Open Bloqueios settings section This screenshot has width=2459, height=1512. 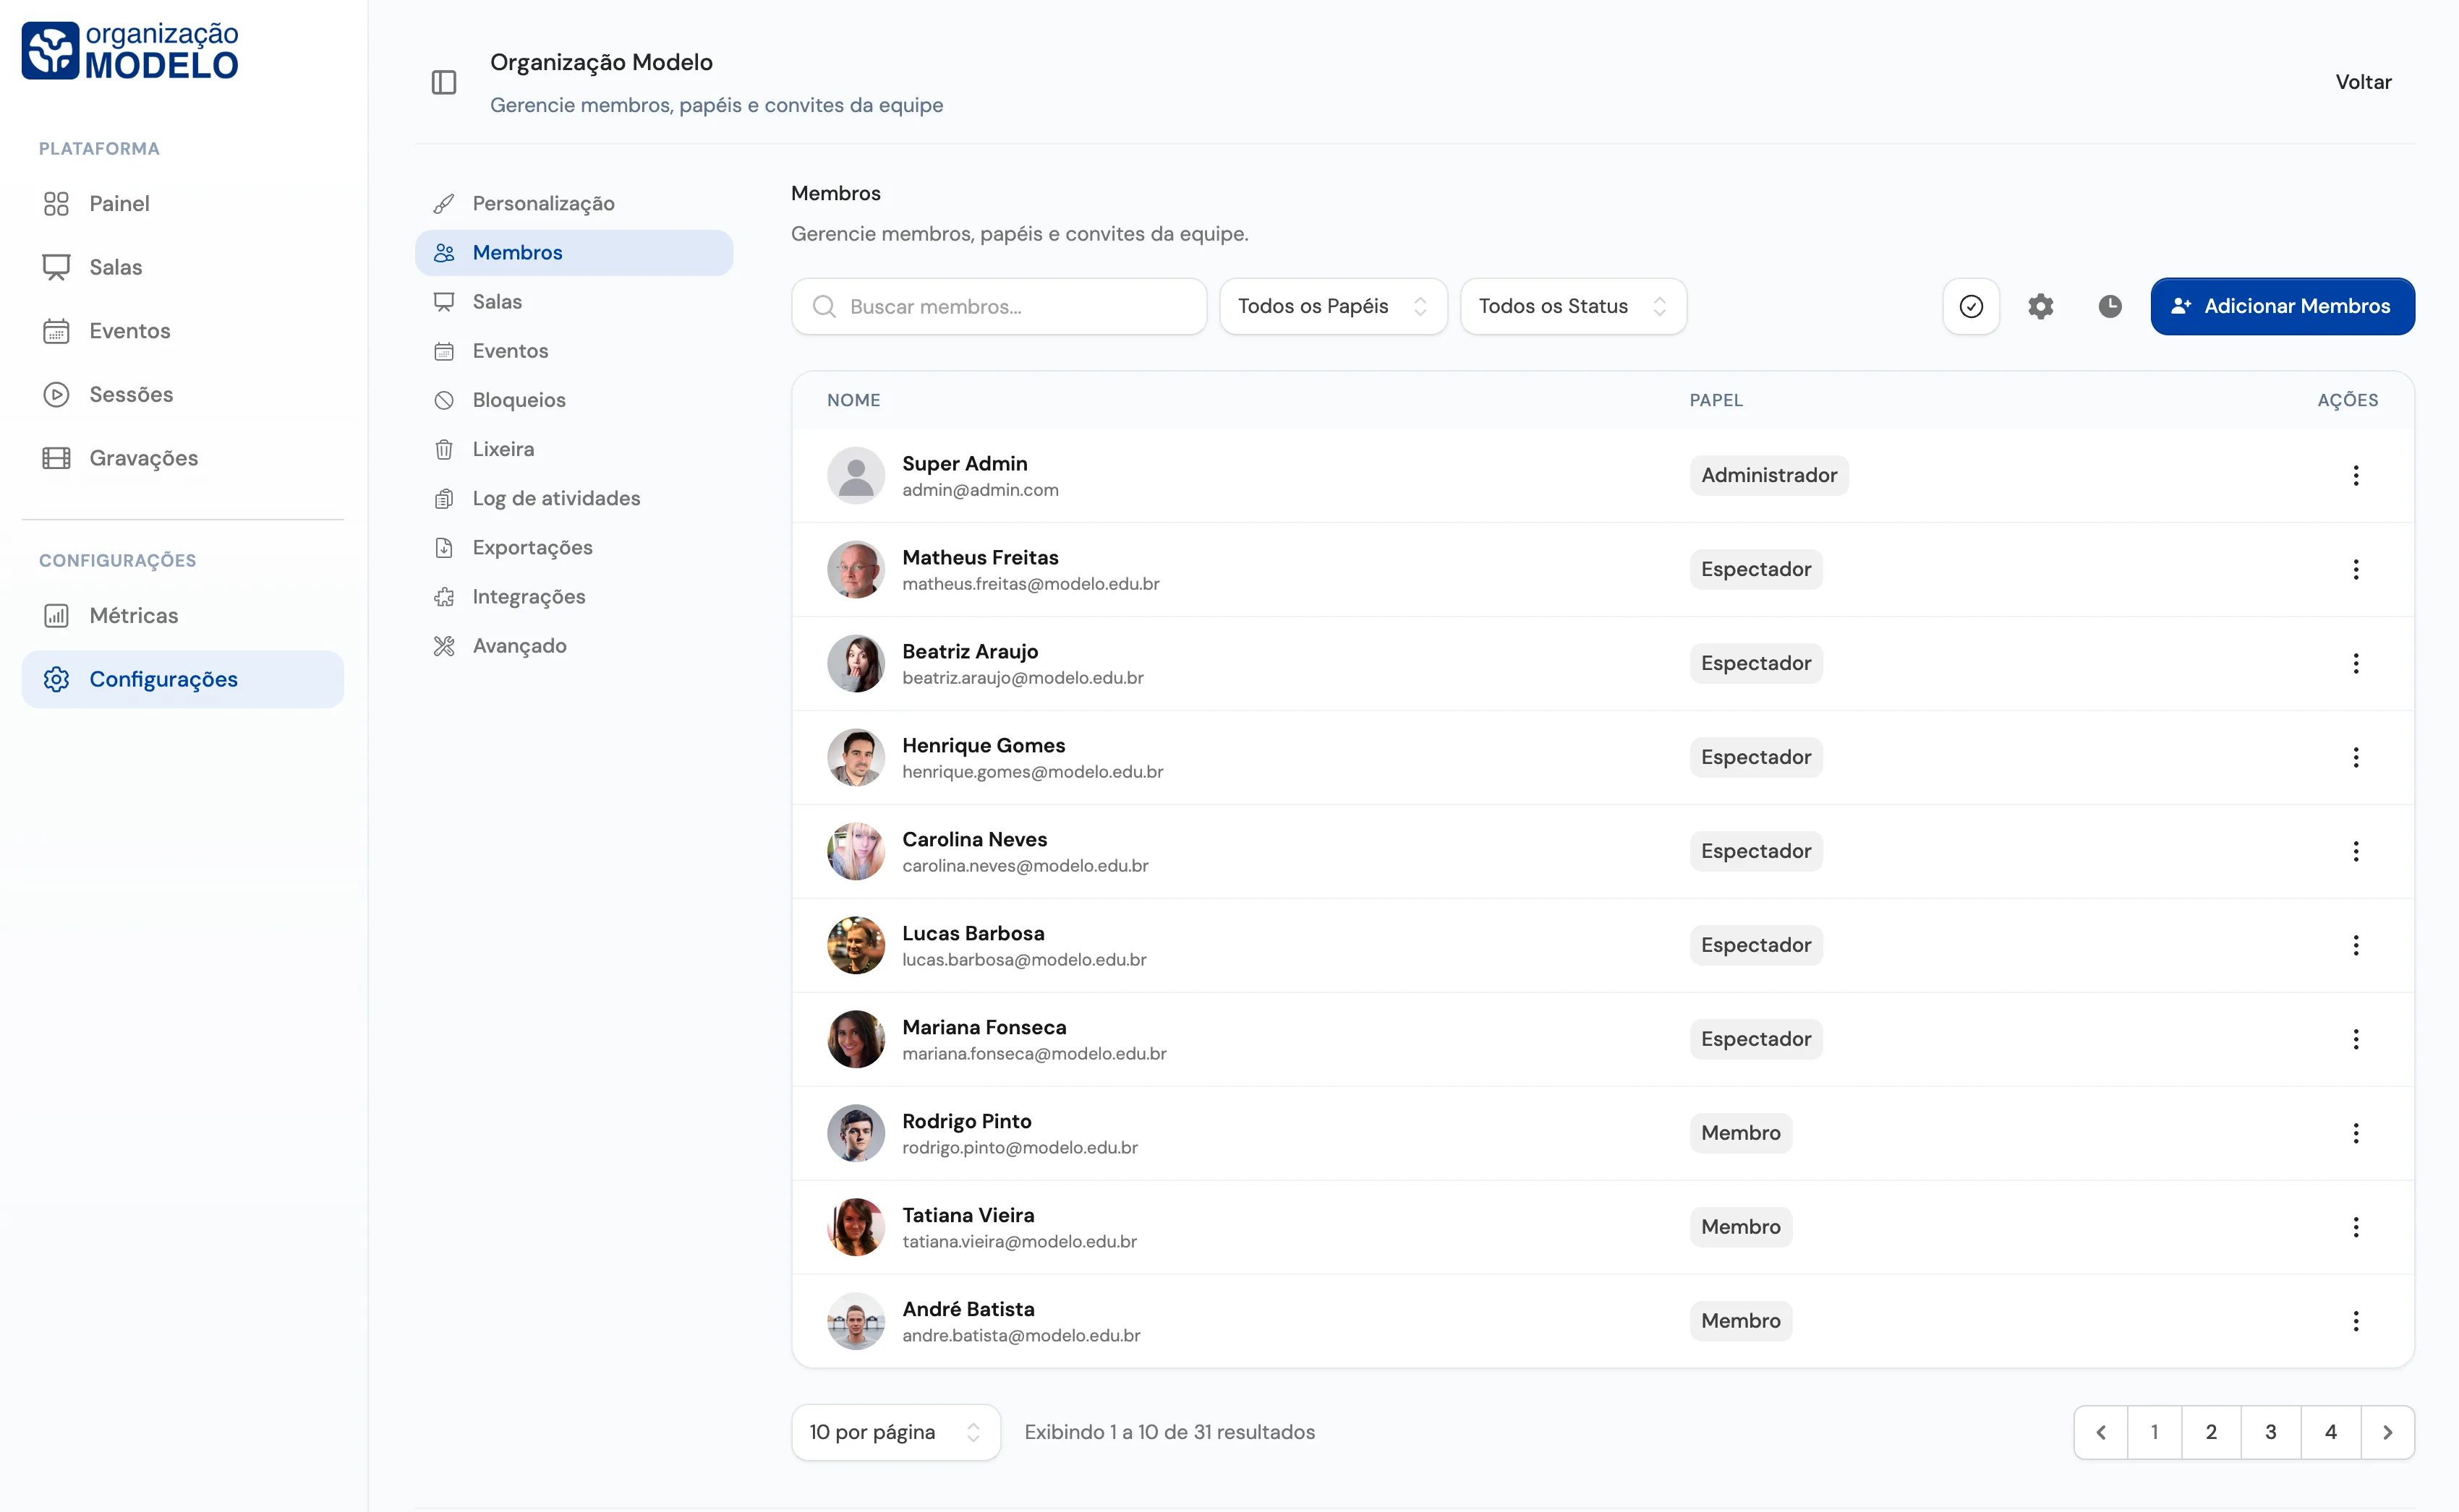tap(519, 400)
